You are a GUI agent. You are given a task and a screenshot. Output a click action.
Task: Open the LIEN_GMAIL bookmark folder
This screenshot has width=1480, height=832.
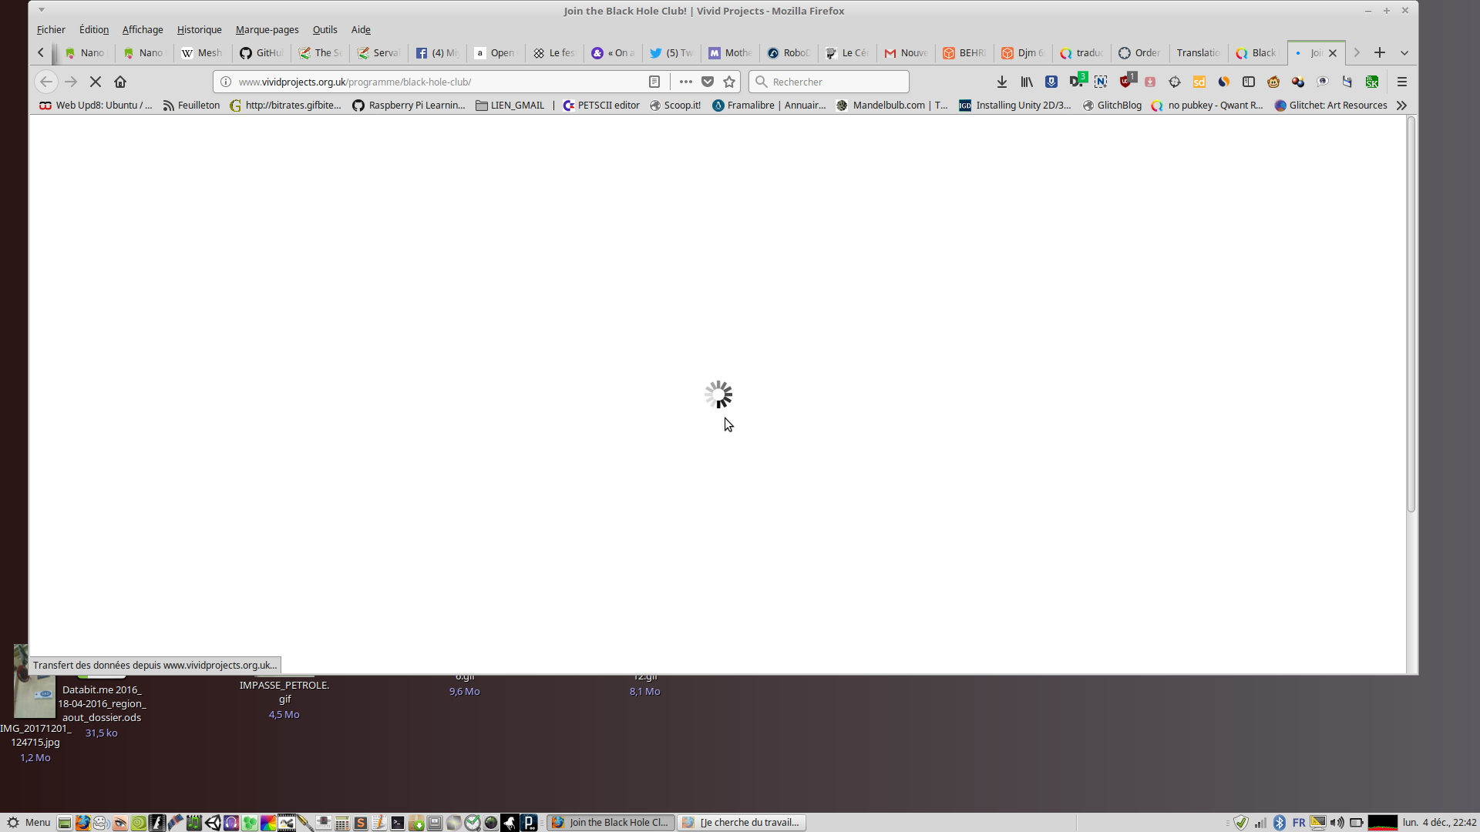pos(510,106)
